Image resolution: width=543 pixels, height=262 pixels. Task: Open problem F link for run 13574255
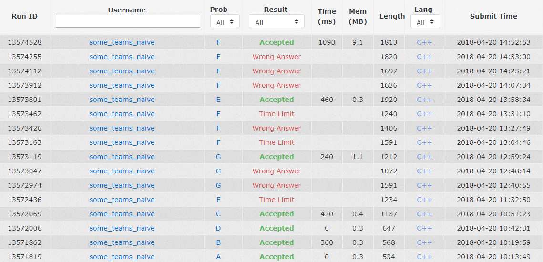click(x=218, y=57)
